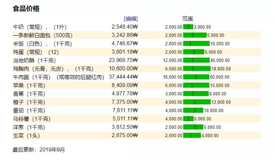This screenshot has width=276, height=160.
Task: Click the price 5,011.11₩
Action: point(125,119)
